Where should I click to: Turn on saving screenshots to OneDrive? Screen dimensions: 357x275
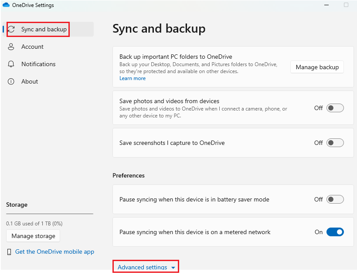[335, 143]
